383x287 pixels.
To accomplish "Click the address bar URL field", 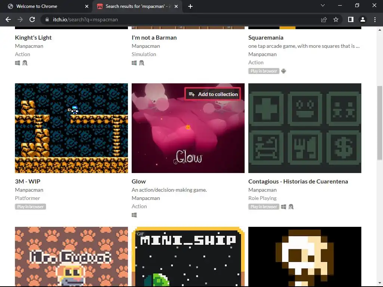I will 181,19.
